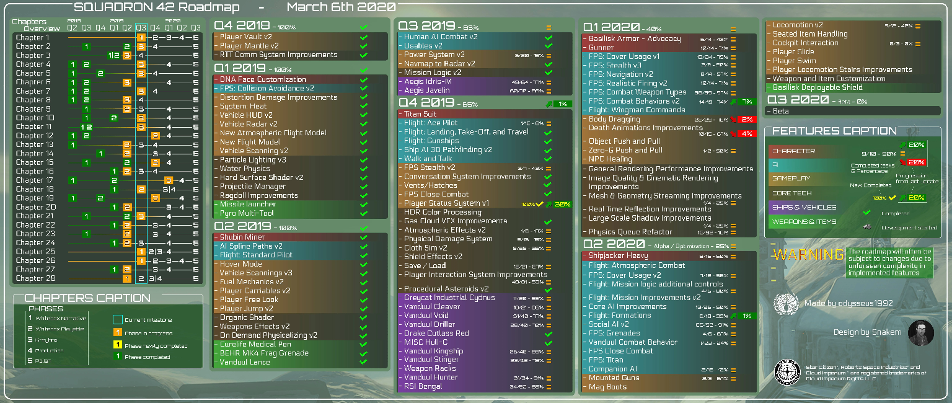This screenshot has height=403, width=952.
Task: Click the Design by Snakem credit
Action: click(867, 333)
